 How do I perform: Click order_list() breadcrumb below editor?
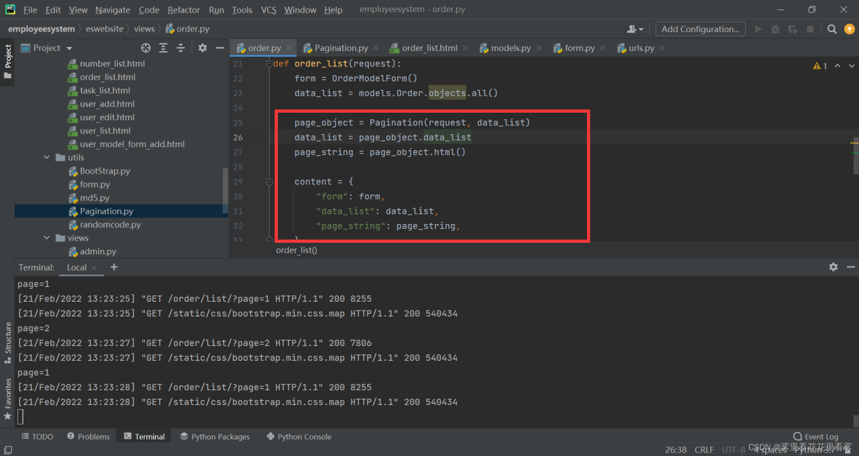(297, 250)
